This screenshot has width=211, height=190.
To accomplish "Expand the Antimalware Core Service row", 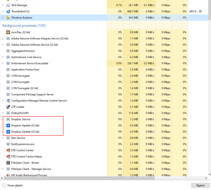I will click(3, 57).
